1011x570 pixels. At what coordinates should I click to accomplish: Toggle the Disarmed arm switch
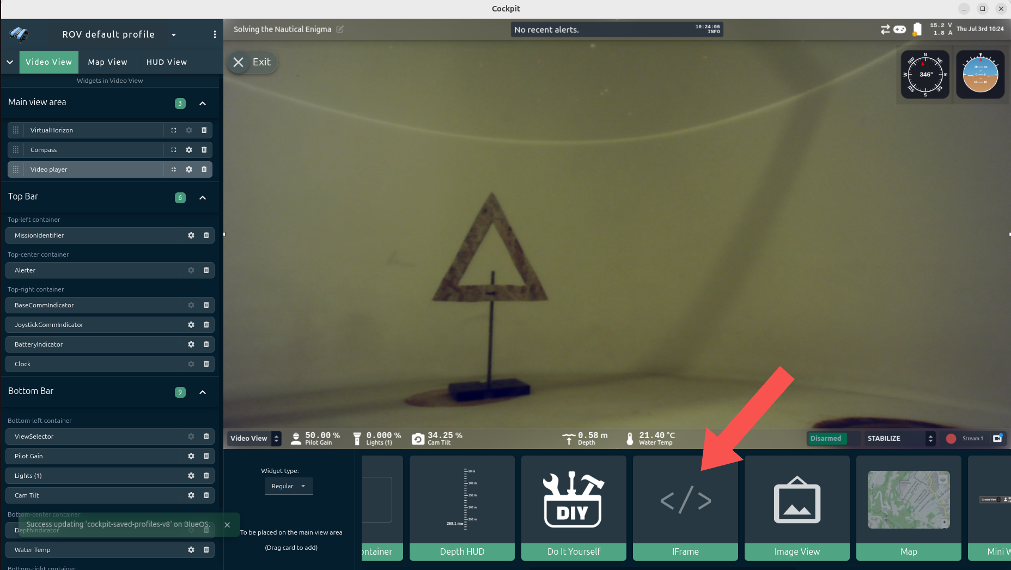coord(833,438)
